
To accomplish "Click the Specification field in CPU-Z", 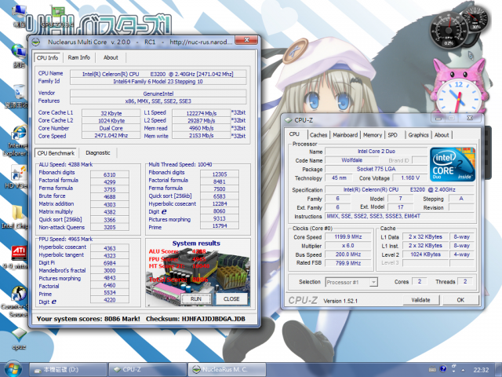I will point(399,190).
